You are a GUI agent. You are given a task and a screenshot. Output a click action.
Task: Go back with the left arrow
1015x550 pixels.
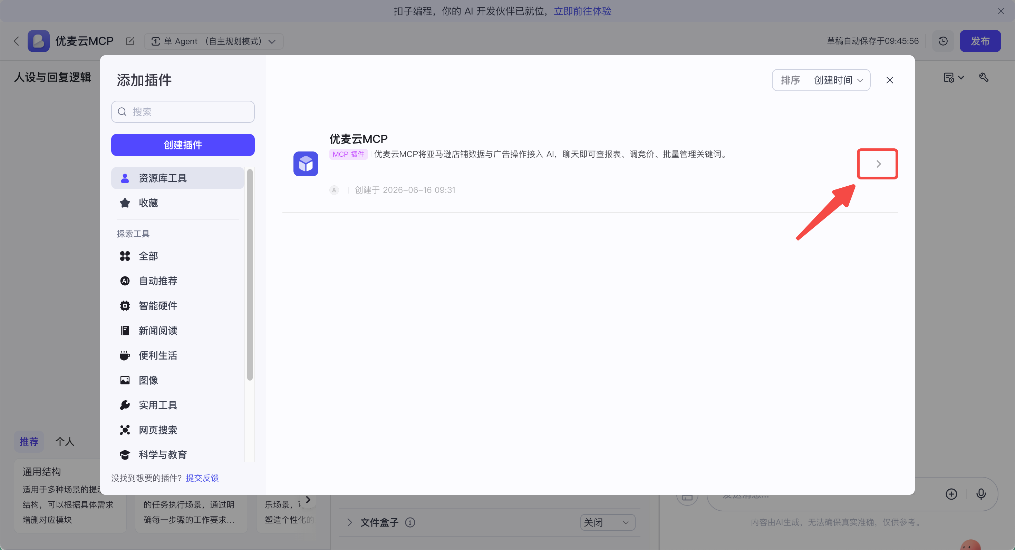click(x=16, y=41)
